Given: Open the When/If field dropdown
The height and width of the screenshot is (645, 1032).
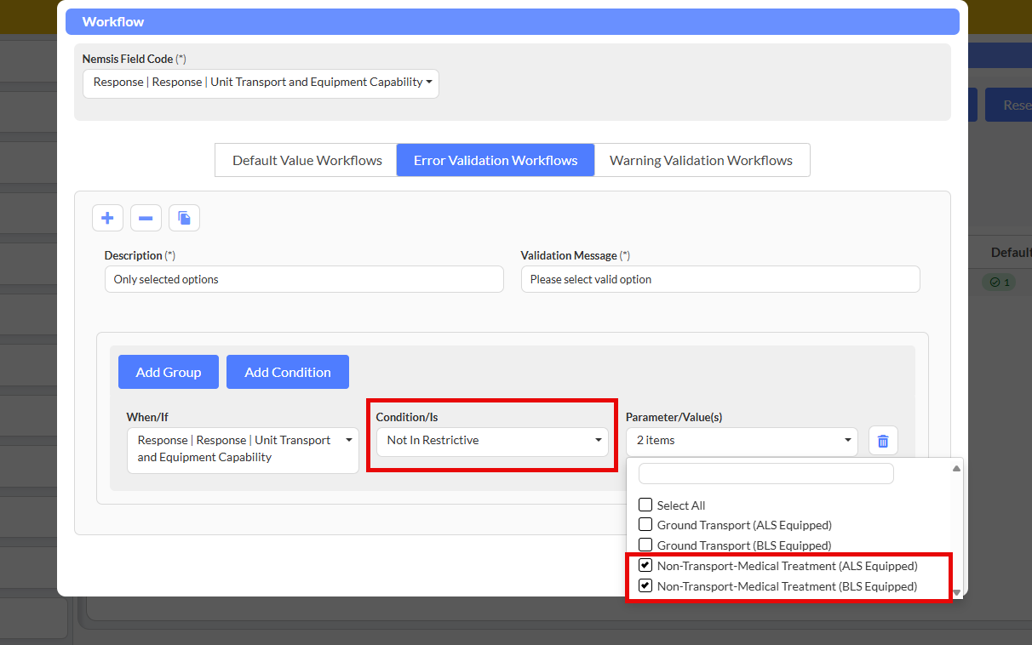Looking at the screenshot, I should (243, 449).
